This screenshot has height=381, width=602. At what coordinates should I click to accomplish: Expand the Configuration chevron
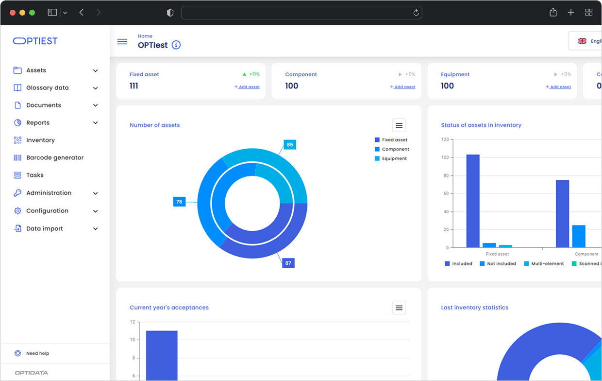point(96,211)
